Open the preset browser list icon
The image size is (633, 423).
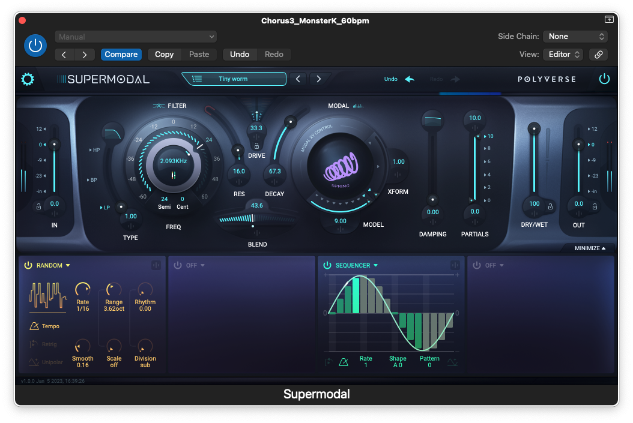[196, 79]
